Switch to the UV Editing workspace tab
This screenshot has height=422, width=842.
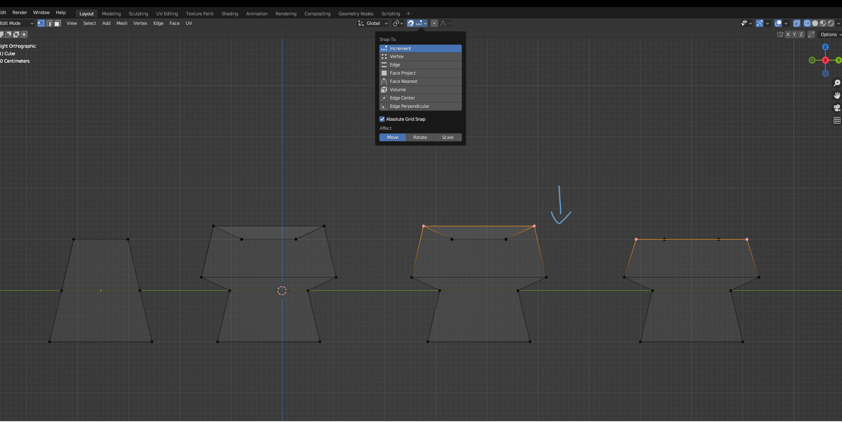coord(166,14)
